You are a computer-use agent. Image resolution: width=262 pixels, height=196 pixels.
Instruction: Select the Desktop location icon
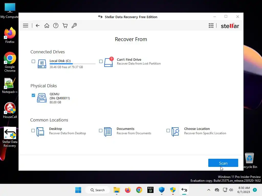tap(40, 132)
